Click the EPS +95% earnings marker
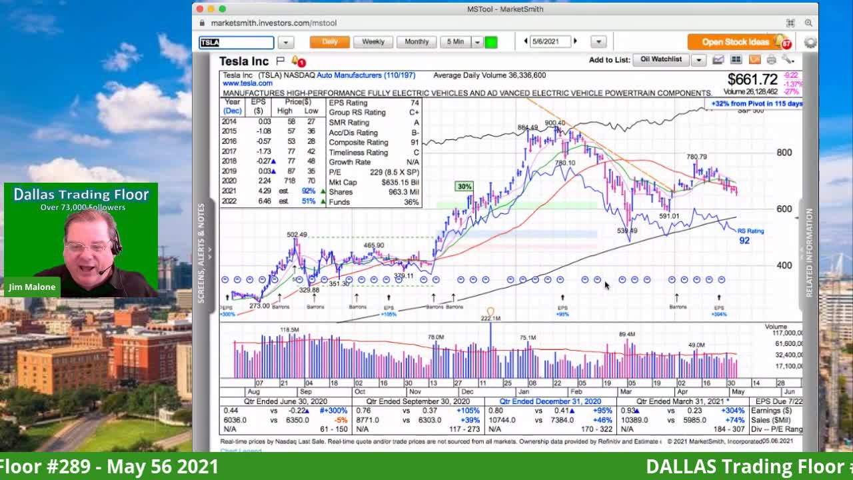Viewport: 853px width, 480px height. pyautogui.click(x=562, y=310)
